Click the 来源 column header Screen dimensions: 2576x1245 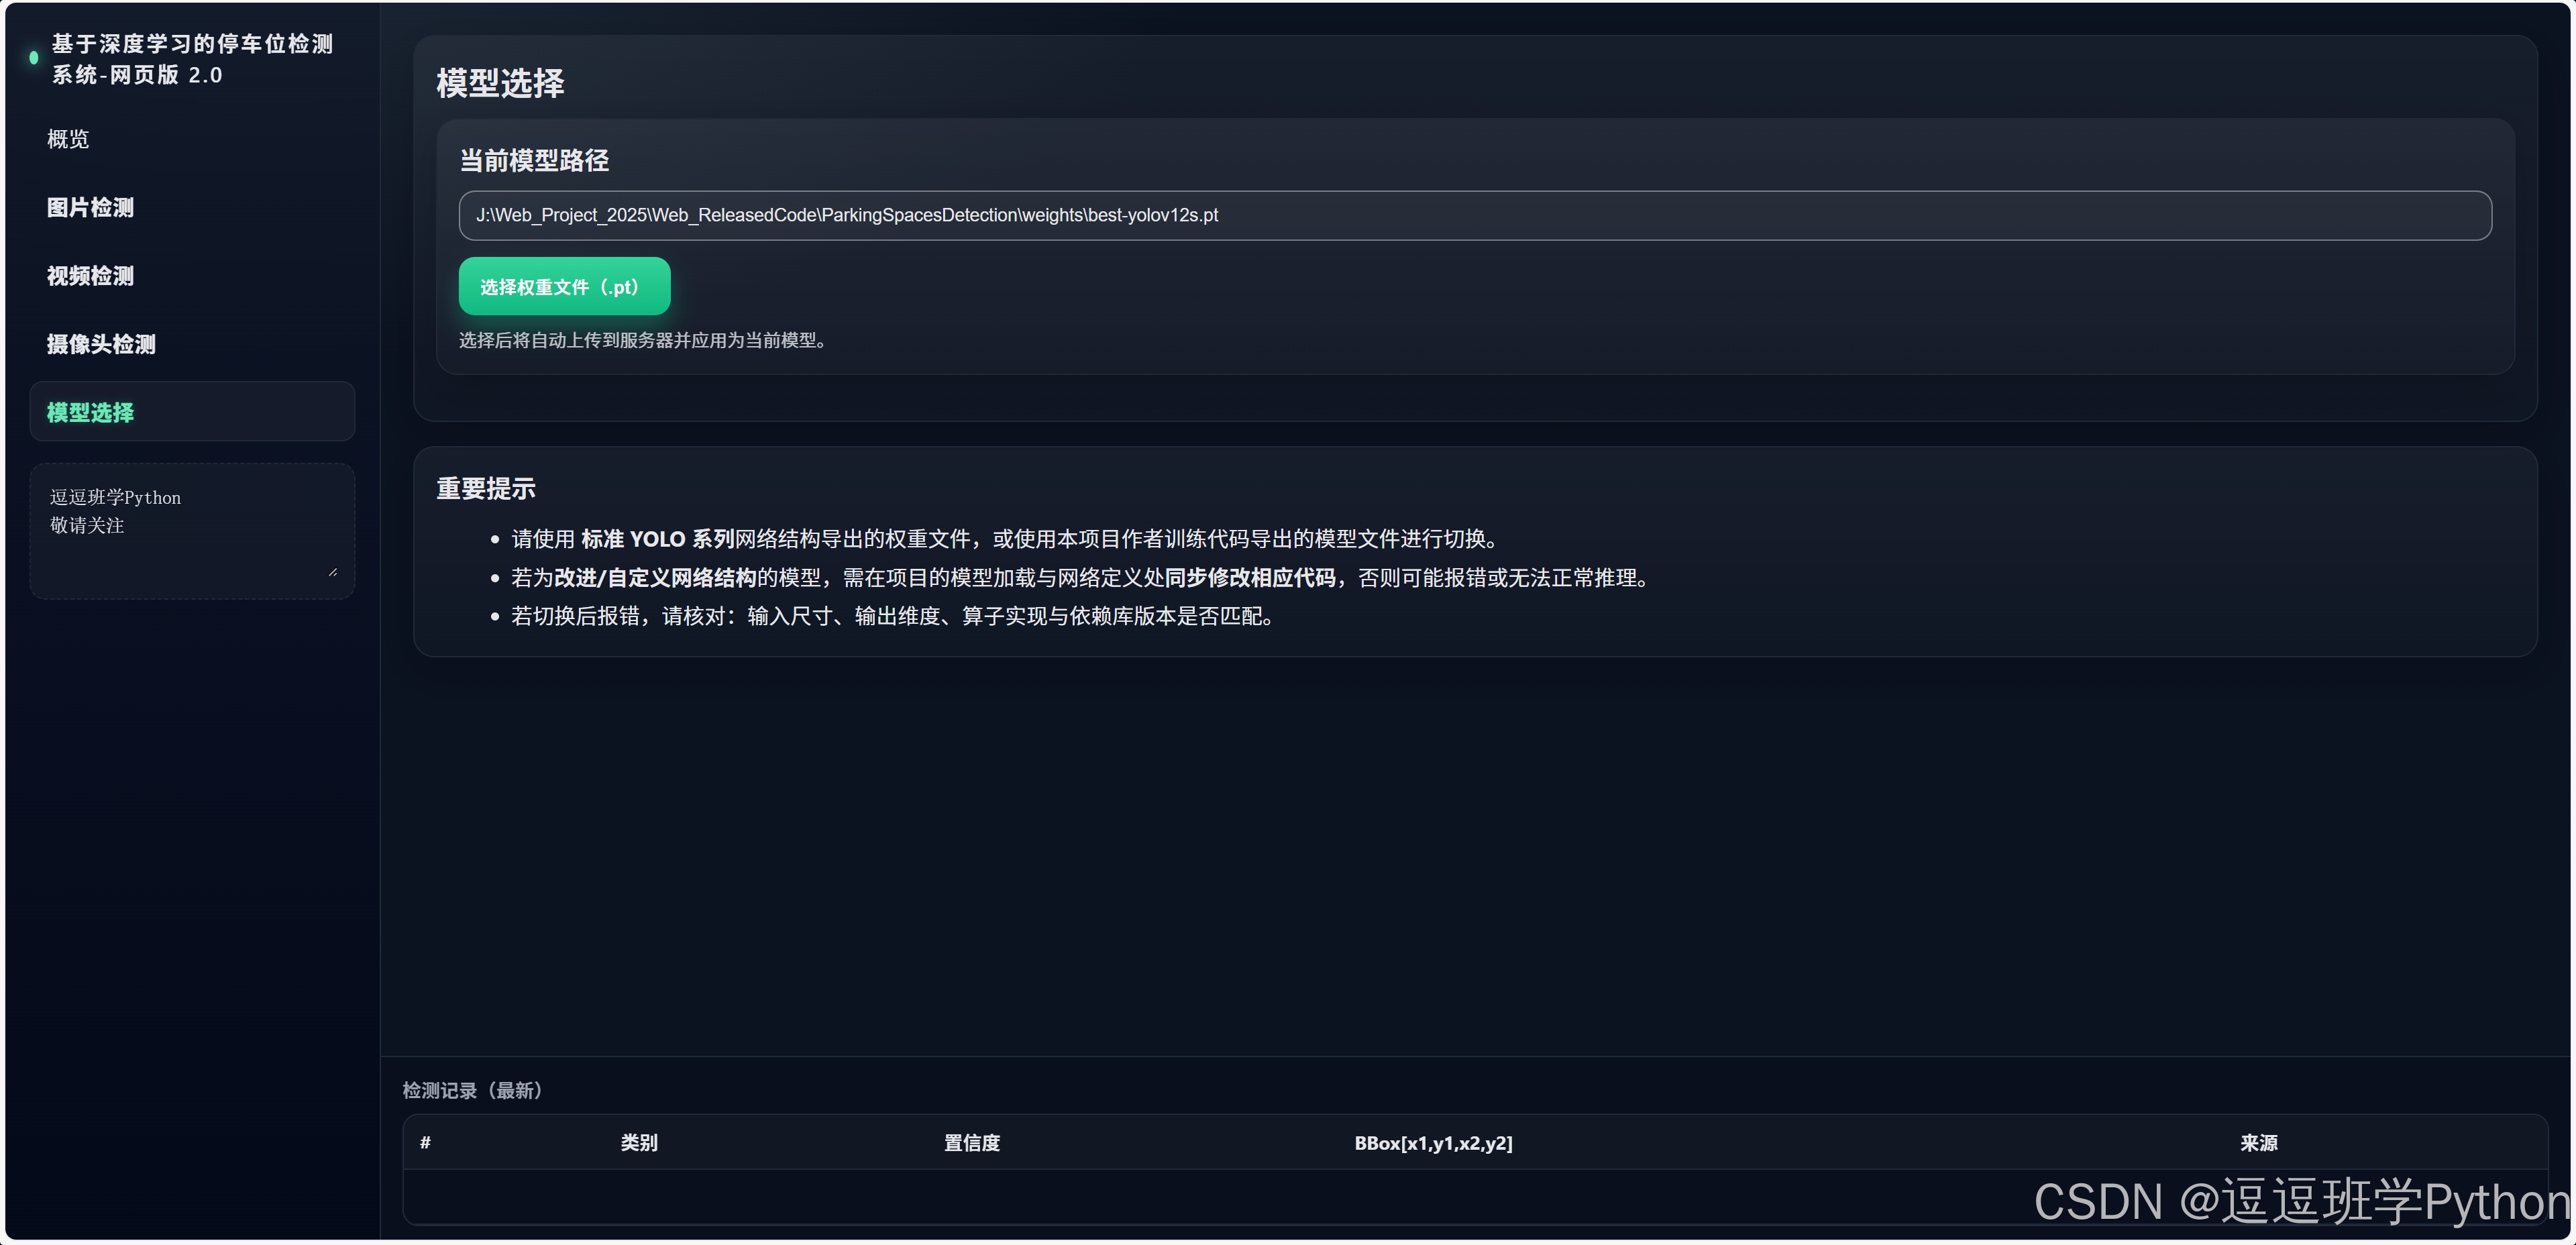pos(2259,1142)
